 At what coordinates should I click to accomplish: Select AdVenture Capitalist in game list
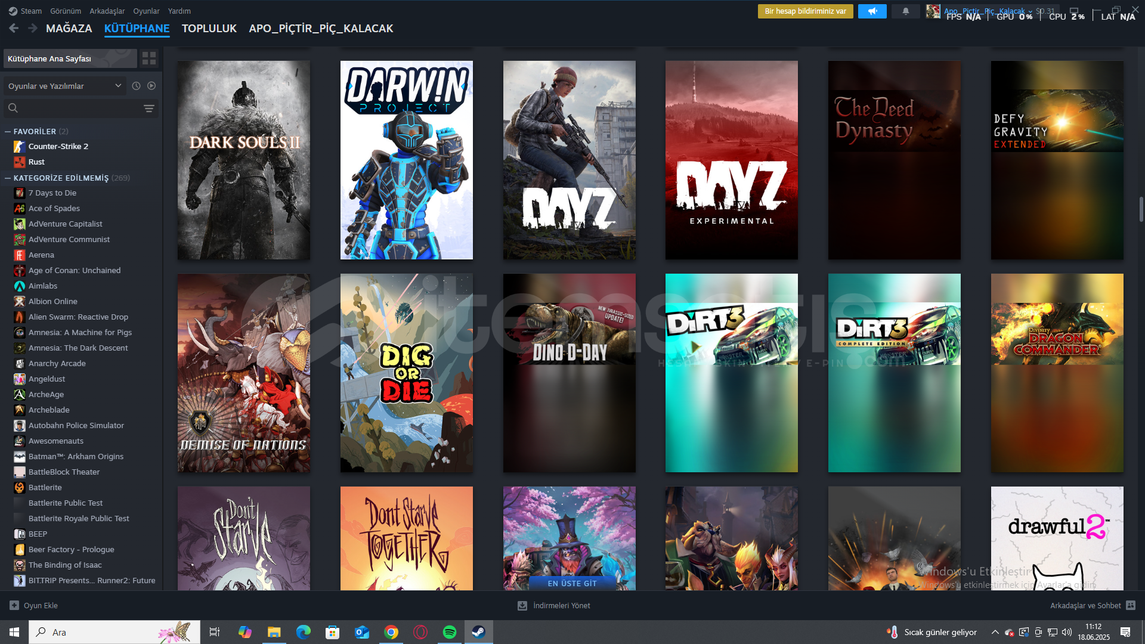66,224
